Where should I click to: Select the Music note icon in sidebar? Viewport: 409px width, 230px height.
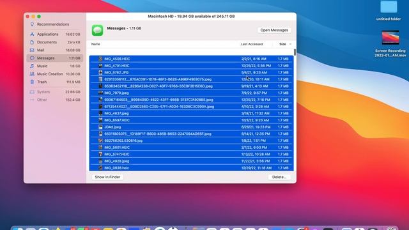click(32, 66)
